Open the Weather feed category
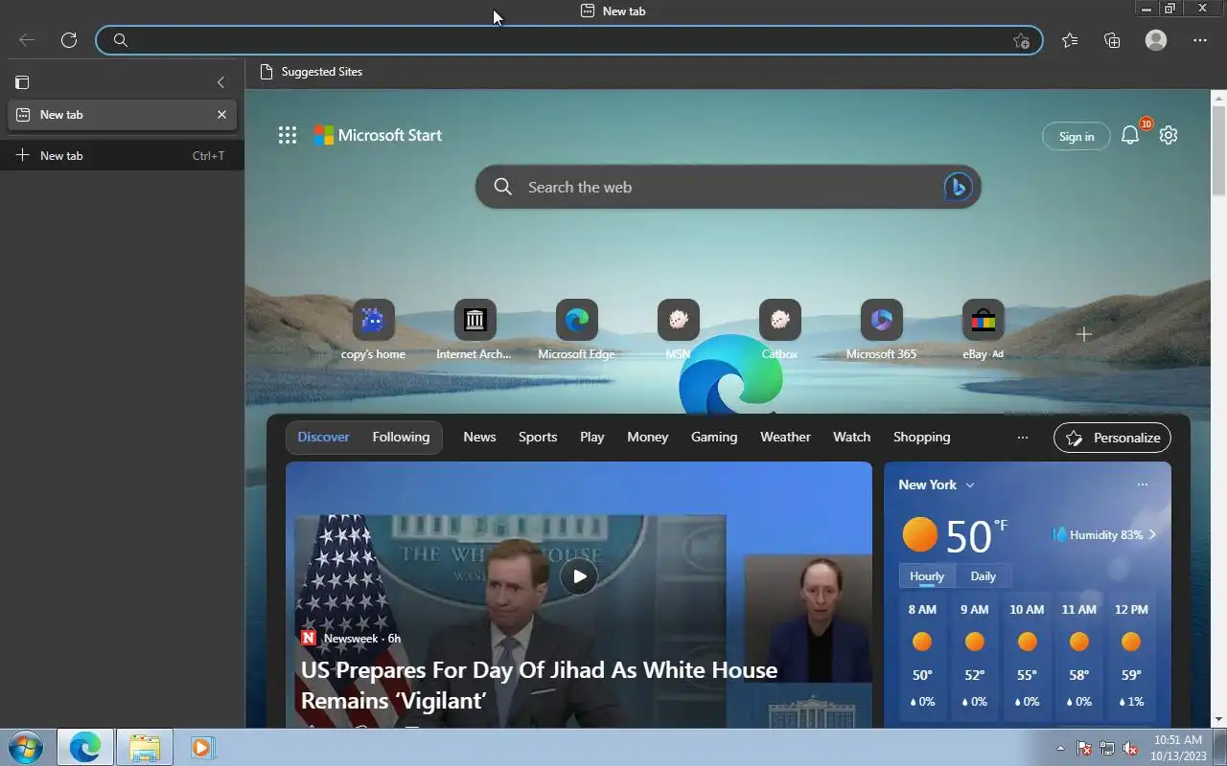The height and width of the screenshot is (766, 1227). tap(785, 437)
